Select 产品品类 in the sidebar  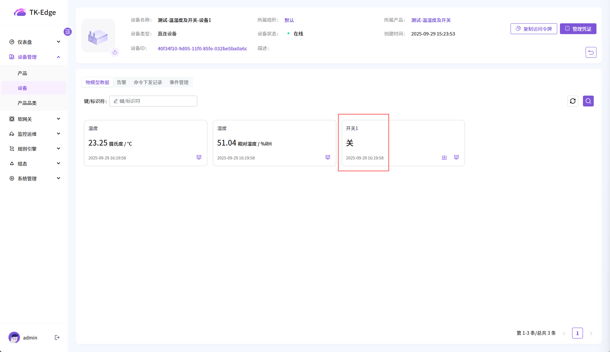pos(27,103)
